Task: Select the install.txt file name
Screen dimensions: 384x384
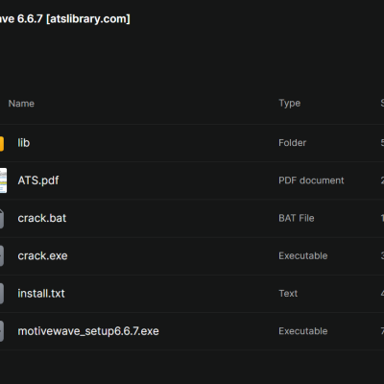Action: click(41, 294)
